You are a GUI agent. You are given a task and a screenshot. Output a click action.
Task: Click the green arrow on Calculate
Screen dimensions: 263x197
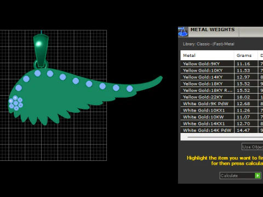pyautogui.click(x=258, y=176)
